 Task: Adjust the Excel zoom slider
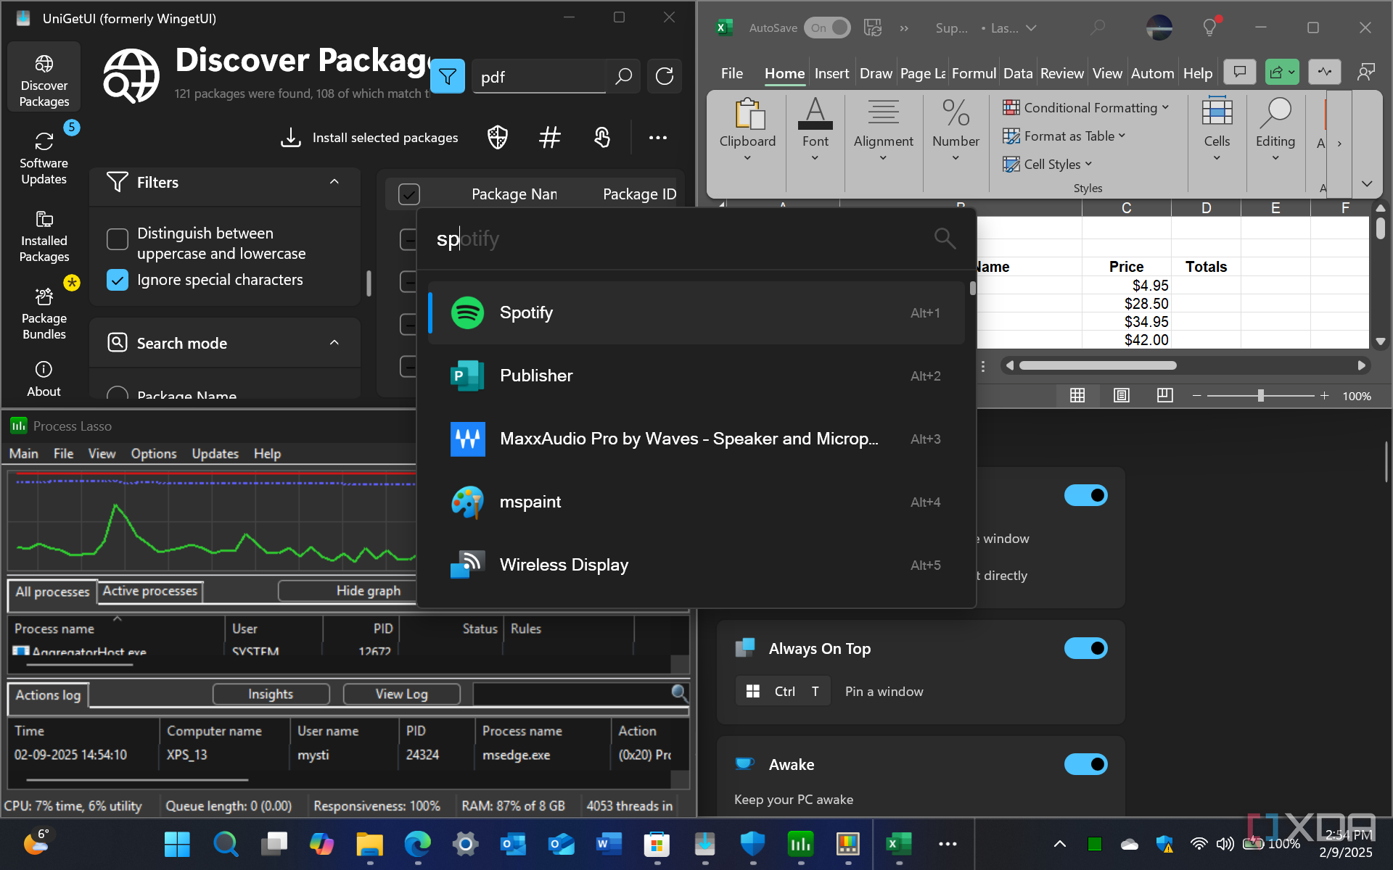pos(1262,396)
